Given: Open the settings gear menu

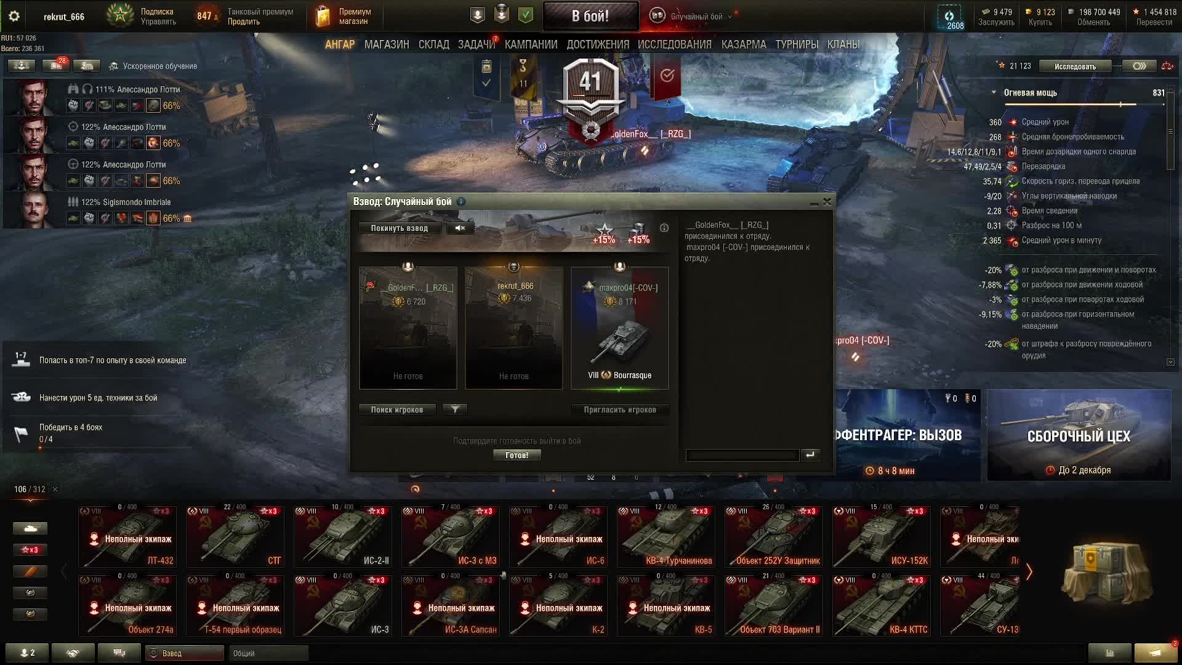Looking at the screenshot, I should pyautogui.click(x=14, y=17).
